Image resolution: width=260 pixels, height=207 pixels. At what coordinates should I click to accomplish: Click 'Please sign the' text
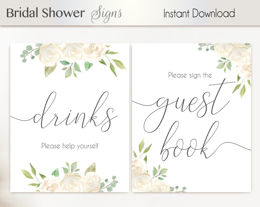tap(190, 75)
